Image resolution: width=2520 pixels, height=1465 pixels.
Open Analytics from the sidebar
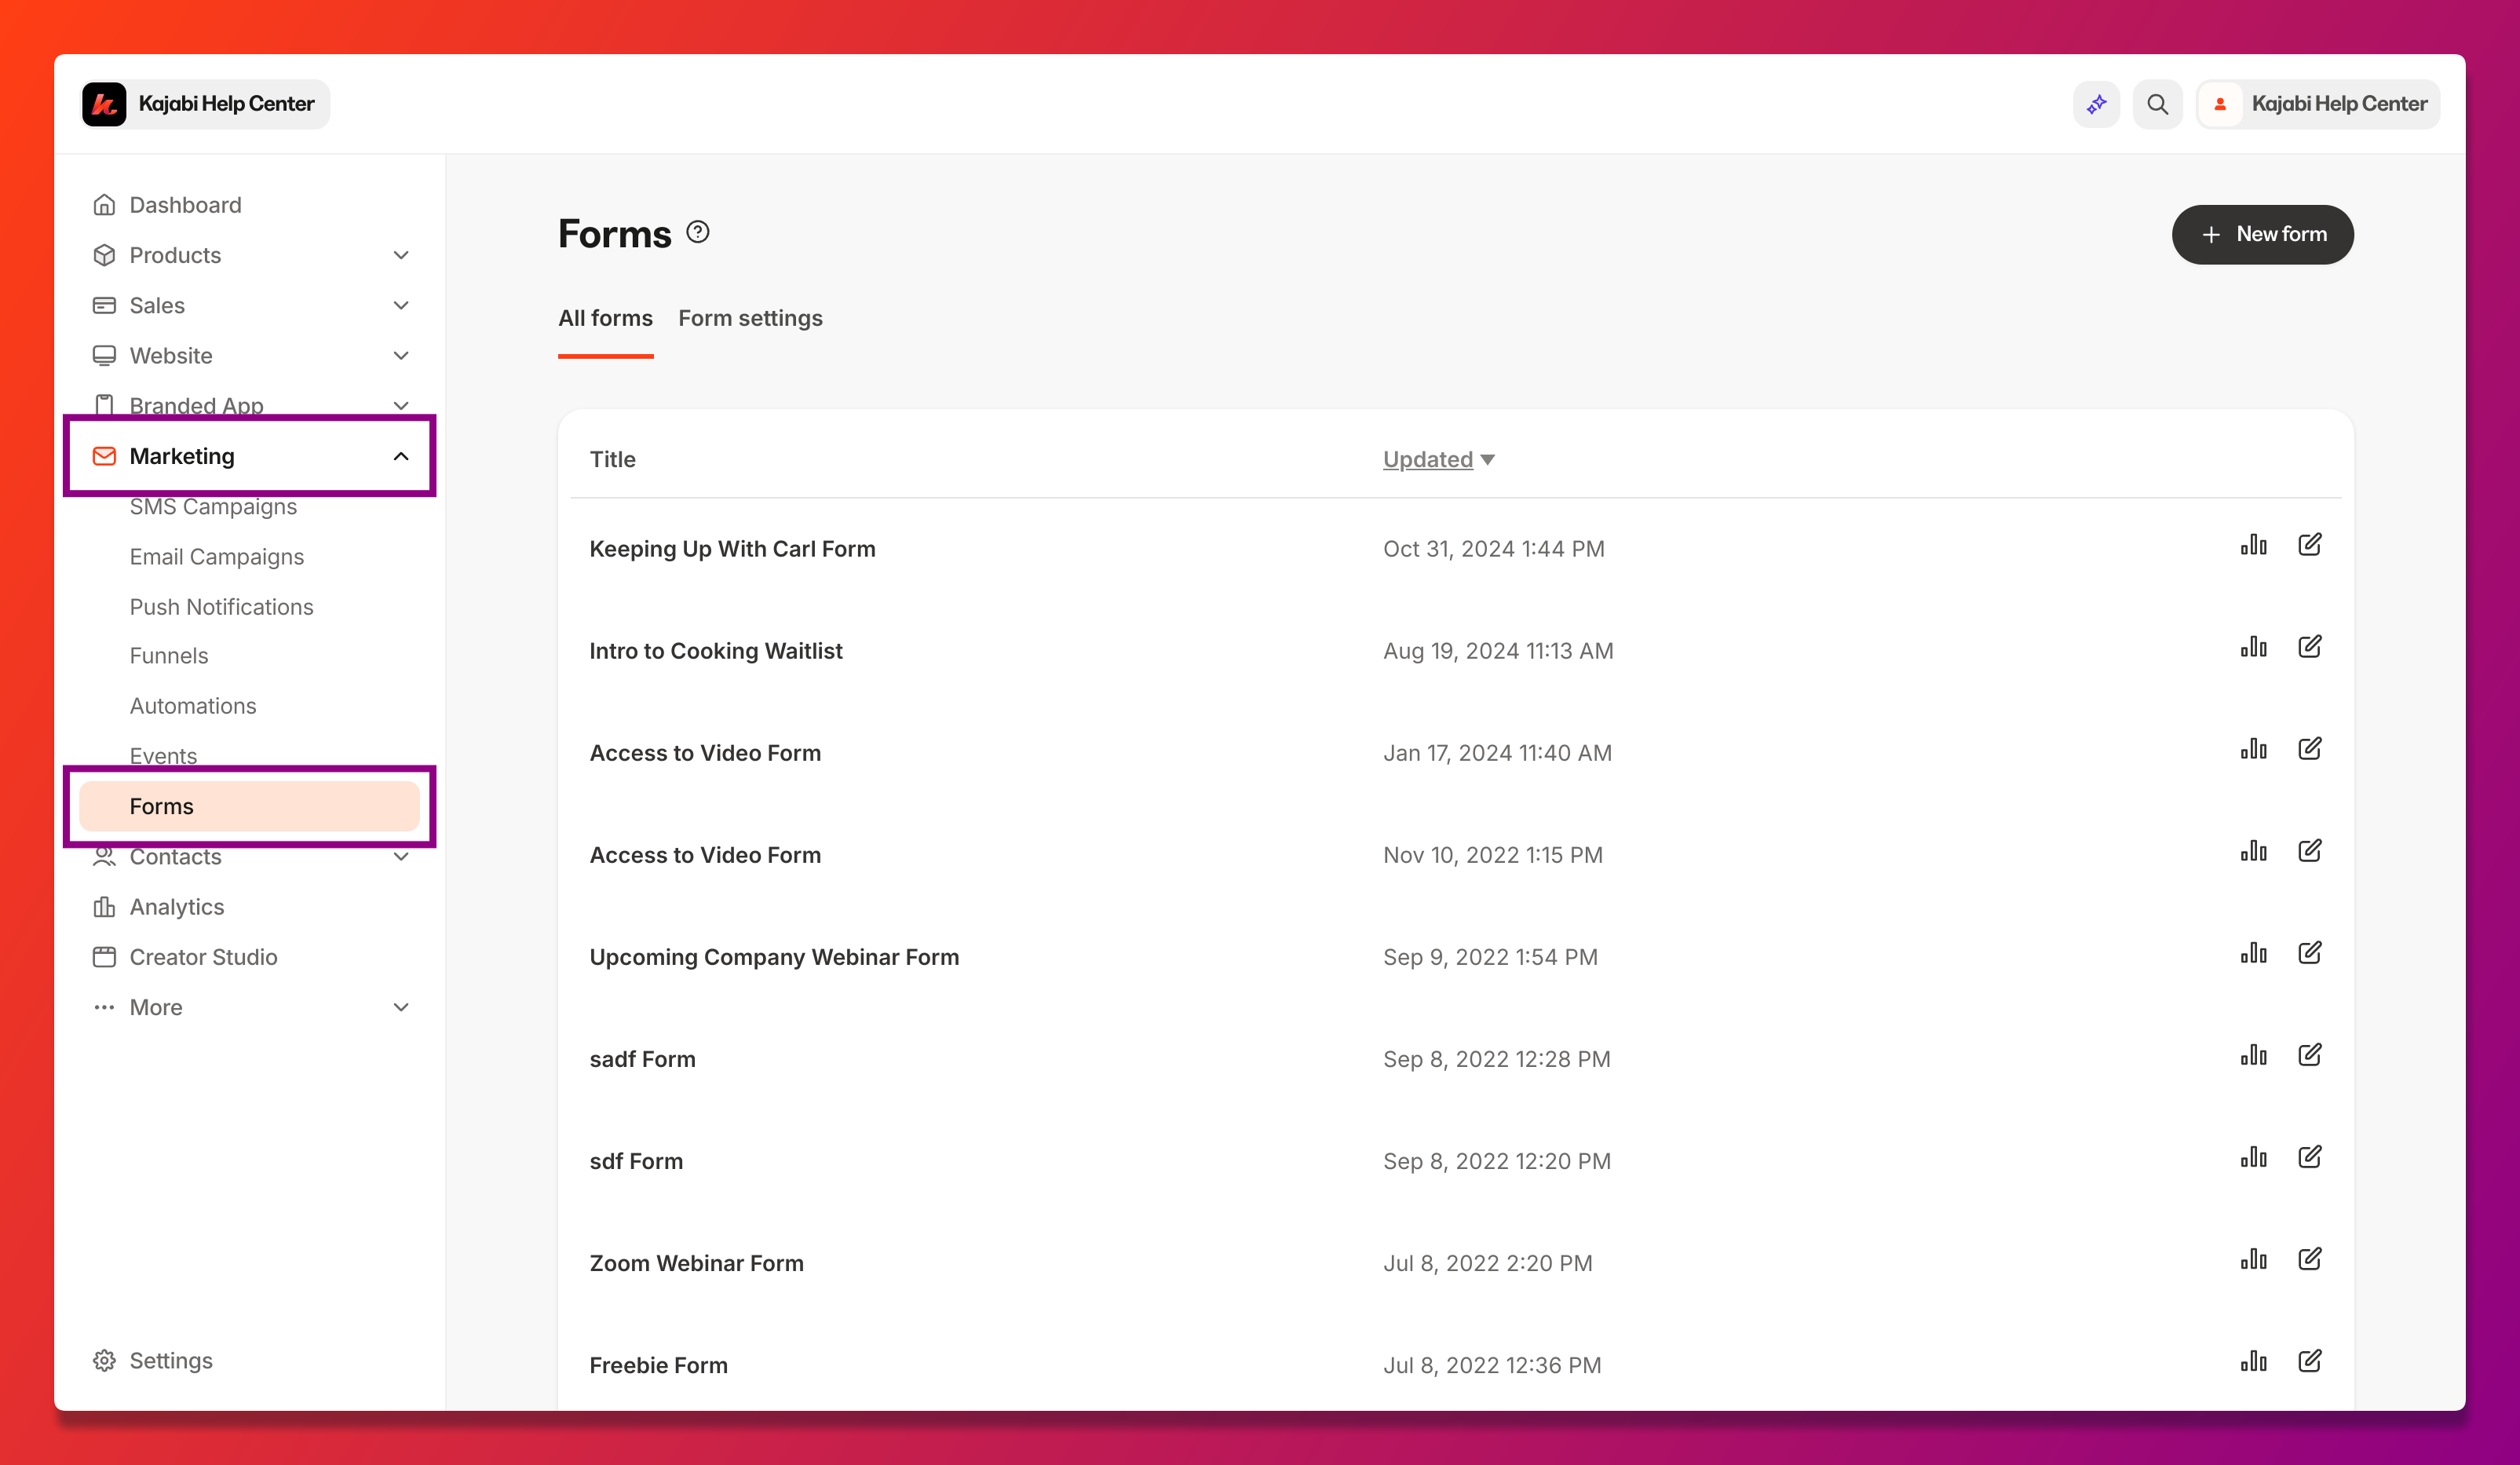pyautogui.click(x=177, y=907)
